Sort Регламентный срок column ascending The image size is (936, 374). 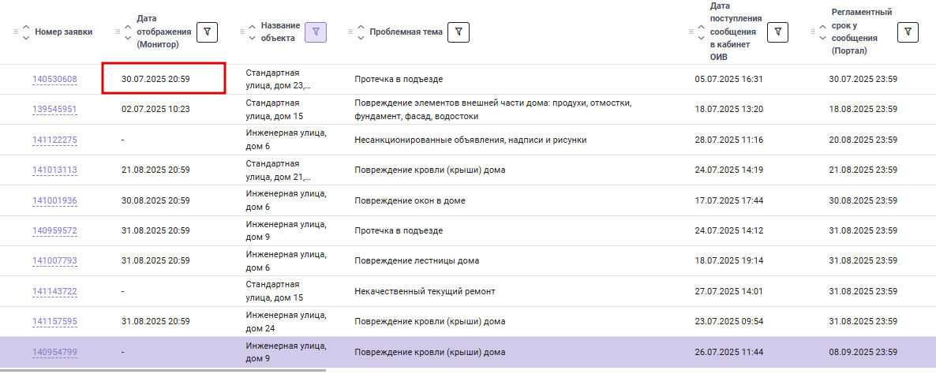(822, 27)
